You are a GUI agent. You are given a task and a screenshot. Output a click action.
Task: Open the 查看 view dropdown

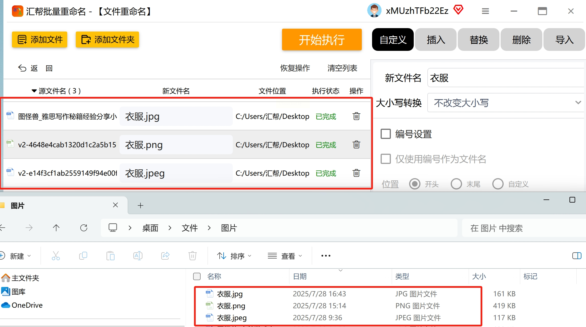click(285, 256)
